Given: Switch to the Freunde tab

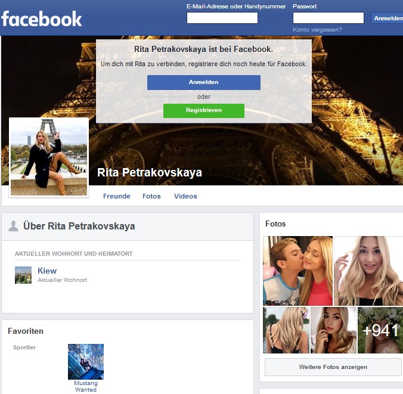Looking at the screenshot, I should click(116, 196).
